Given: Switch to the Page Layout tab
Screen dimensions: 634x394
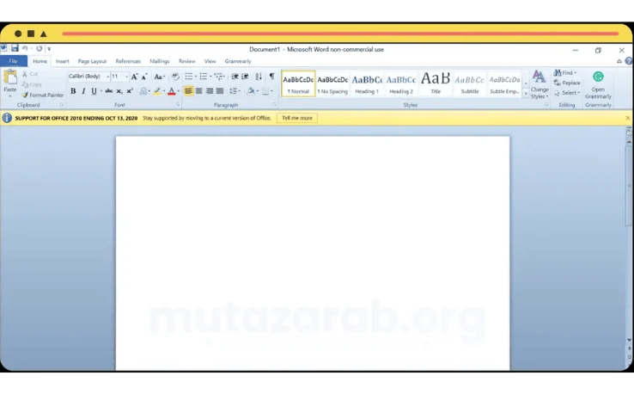Looking at the screenshot, I should (92, 61).
